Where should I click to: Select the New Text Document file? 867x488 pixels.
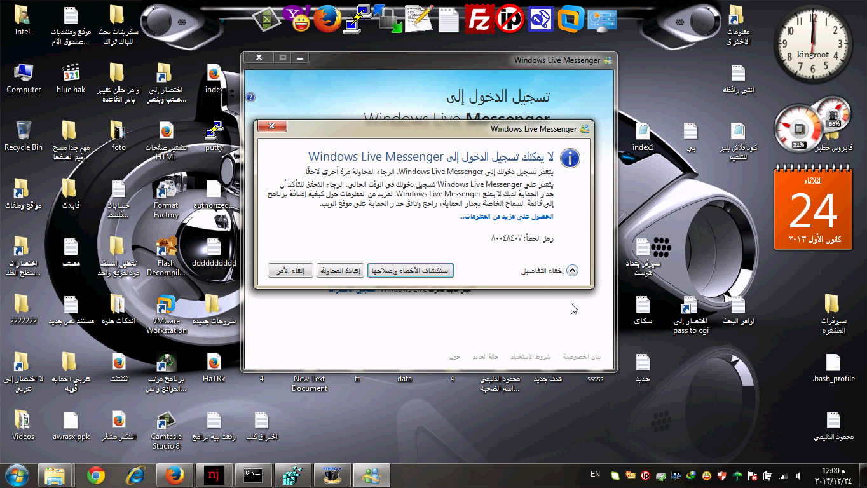point(310,383)
